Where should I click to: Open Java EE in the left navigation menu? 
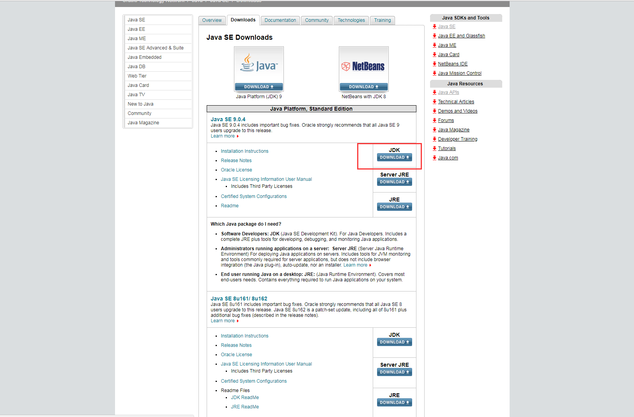[158, 29]
